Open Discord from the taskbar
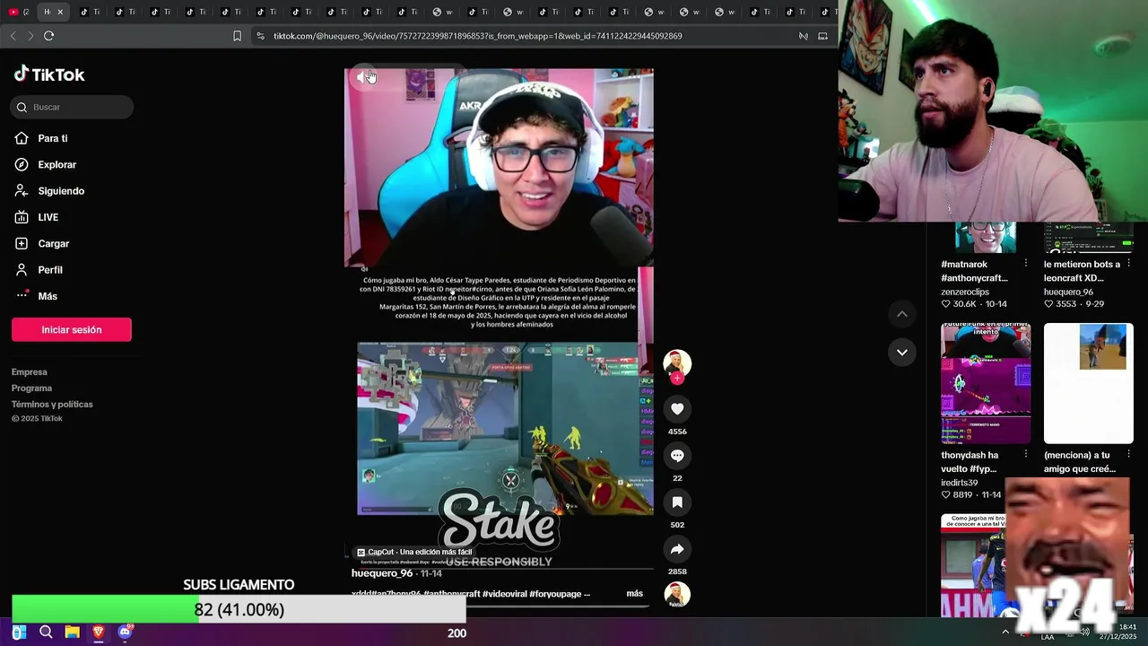The width and height of the screenshot is (1148, 646). tap(125, 633)
